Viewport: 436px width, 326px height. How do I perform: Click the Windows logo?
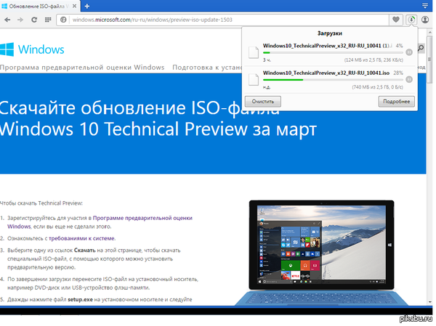pos(7,49)
